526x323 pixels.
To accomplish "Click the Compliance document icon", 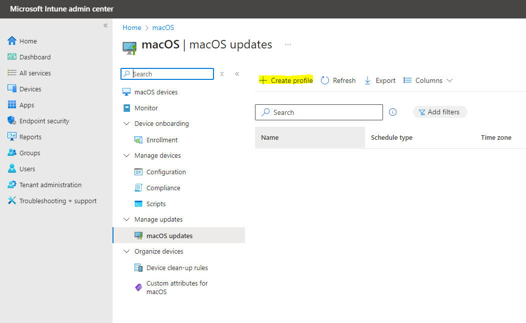I will point(138,188).
